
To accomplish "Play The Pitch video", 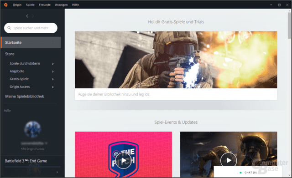I will [124, 160].
